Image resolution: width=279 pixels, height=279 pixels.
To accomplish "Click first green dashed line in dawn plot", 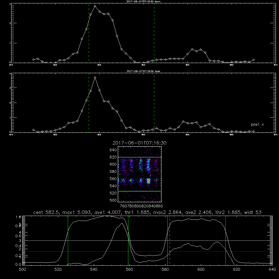I will 89,33.
